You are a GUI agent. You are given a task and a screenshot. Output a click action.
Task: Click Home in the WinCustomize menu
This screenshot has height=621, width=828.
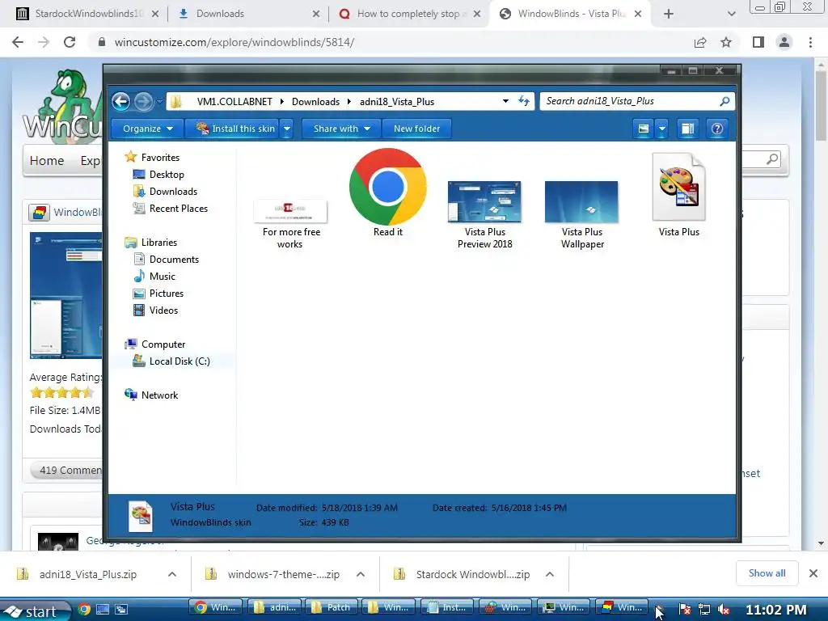[x=47, y=161]
